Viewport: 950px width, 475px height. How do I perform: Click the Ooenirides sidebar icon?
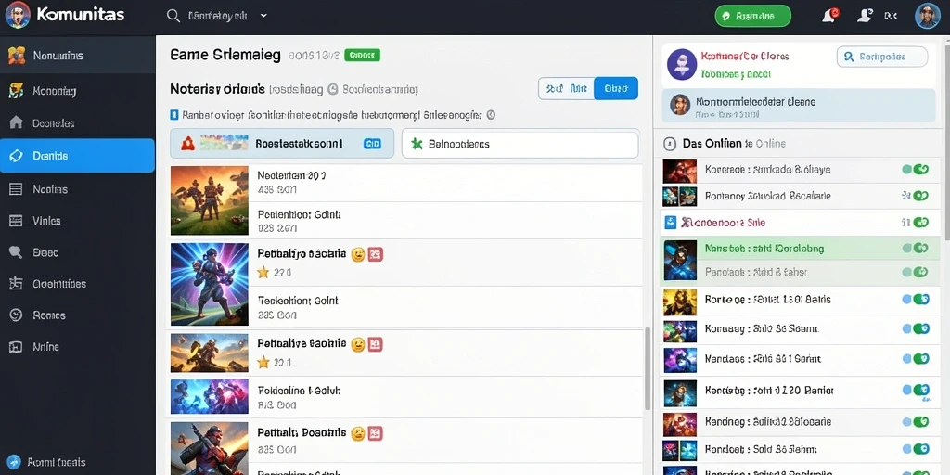tap(17, 284)
